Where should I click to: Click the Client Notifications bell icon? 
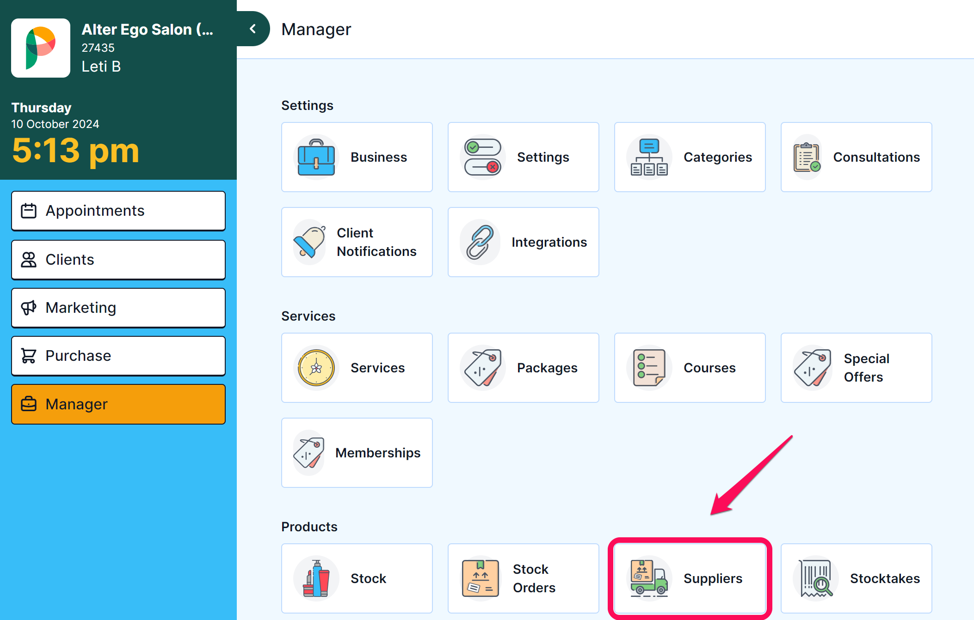[310, 242]
